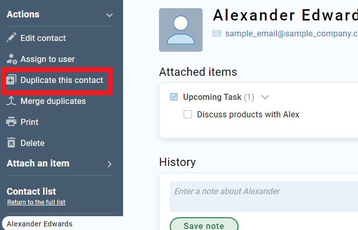Choose Delete from the Actions menu

[32, 143]
